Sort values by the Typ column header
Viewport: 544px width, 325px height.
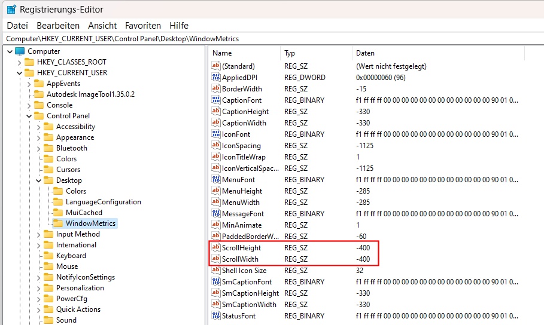click(316, 53)
